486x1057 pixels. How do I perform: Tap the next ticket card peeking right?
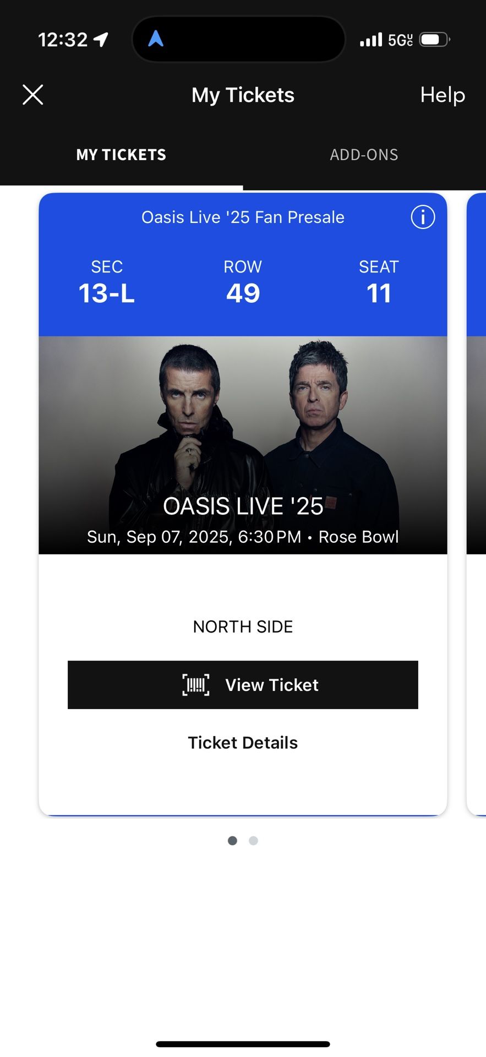477,495
